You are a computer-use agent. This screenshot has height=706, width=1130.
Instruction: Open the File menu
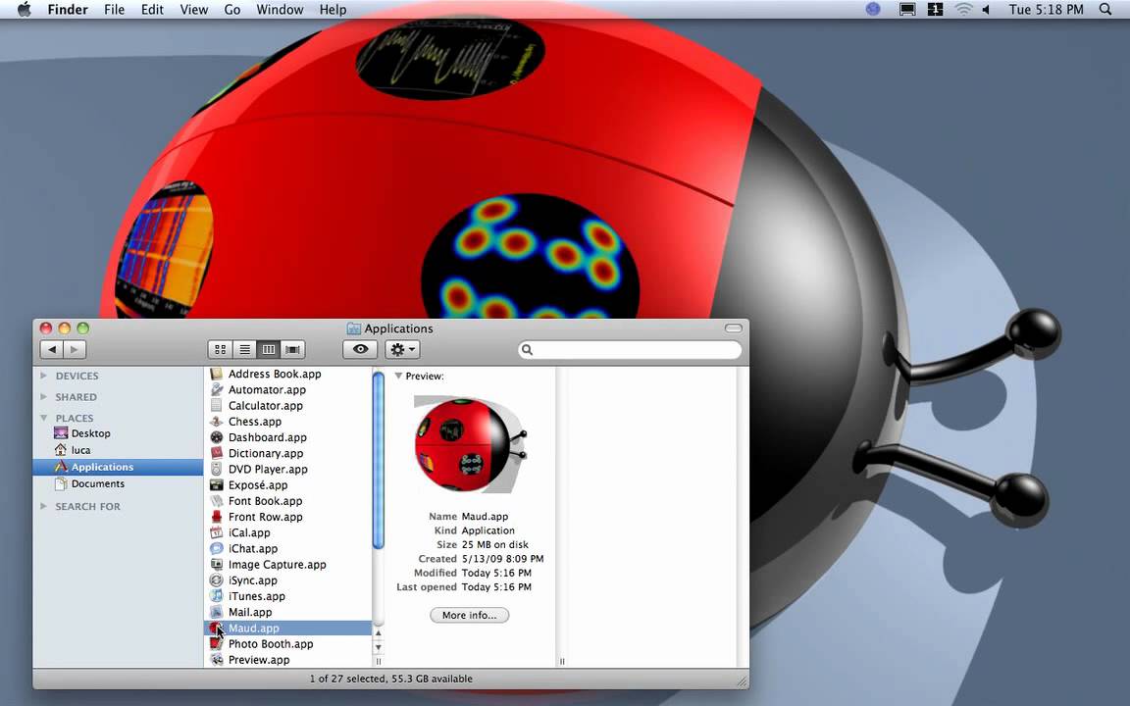[x=114, y=10]
